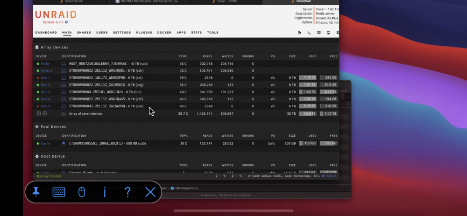Screen dimensions: 467x216
Task: Click the Cache SSD drive icon
Action: pos(64,143)
